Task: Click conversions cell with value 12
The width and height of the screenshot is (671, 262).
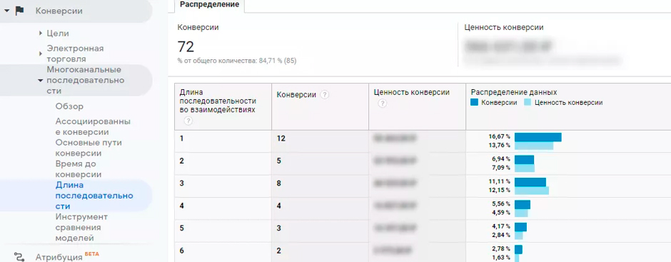Action: click(281, 138)
